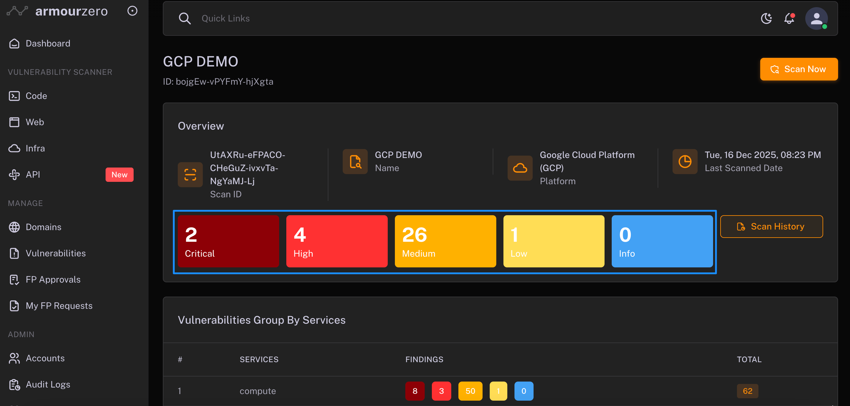Open the API scanner item
Screen dimensions: 850x406
[x=33, y=174]
